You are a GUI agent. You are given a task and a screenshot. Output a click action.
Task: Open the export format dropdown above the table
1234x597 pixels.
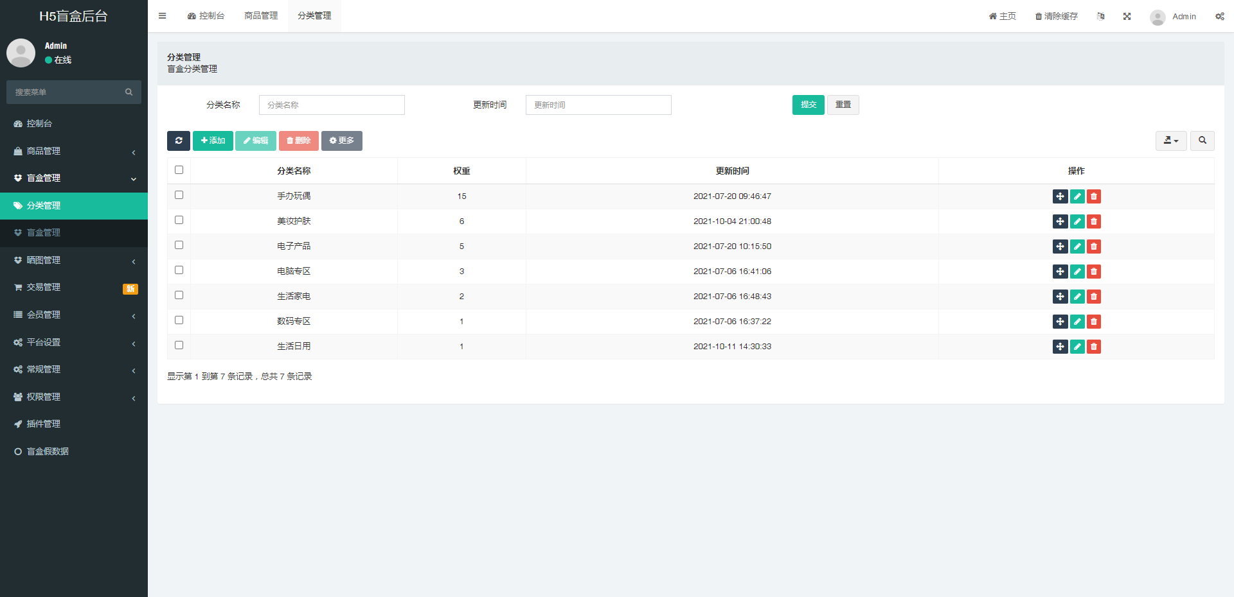pos(1170,141)
